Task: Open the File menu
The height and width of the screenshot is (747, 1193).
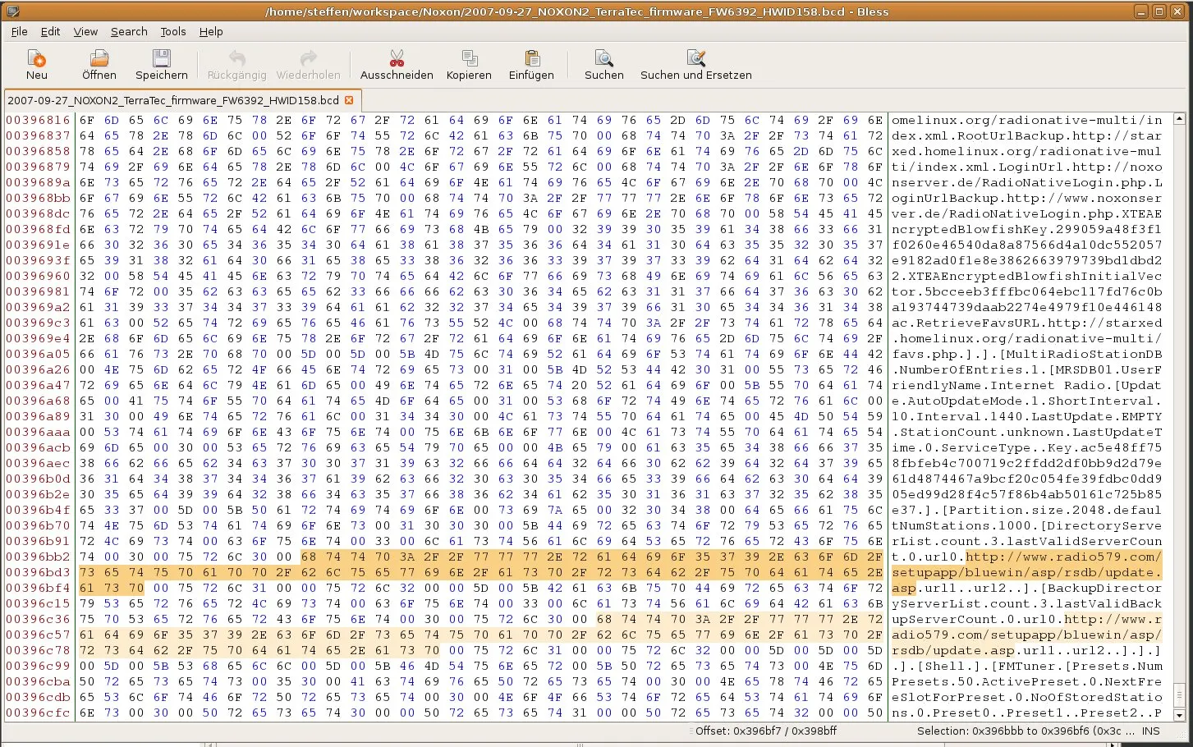Action: pyautogui.click(x=19, y=31)
